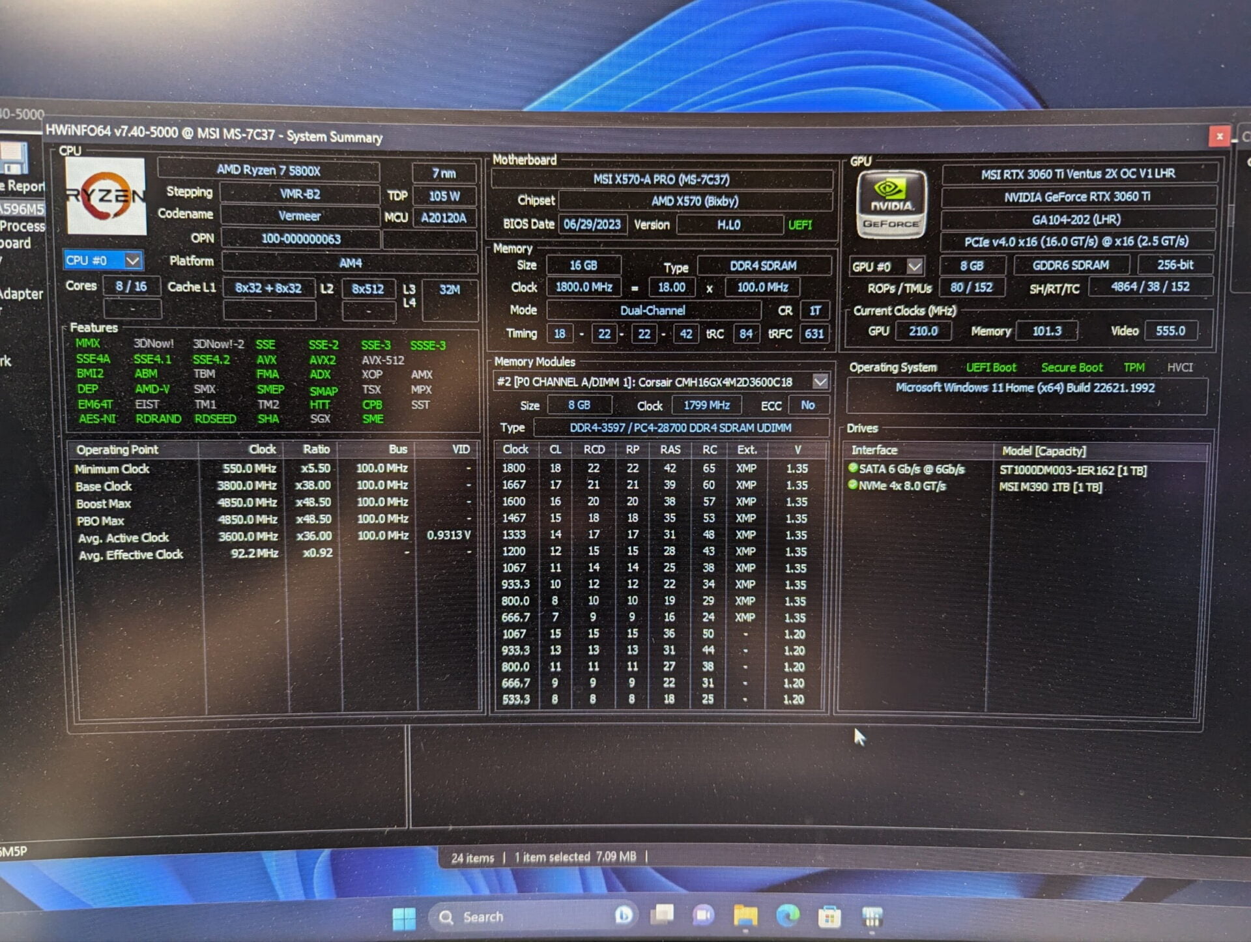Click the Bus column header
The image size is (1251, 942).
[x=377, y=450]
